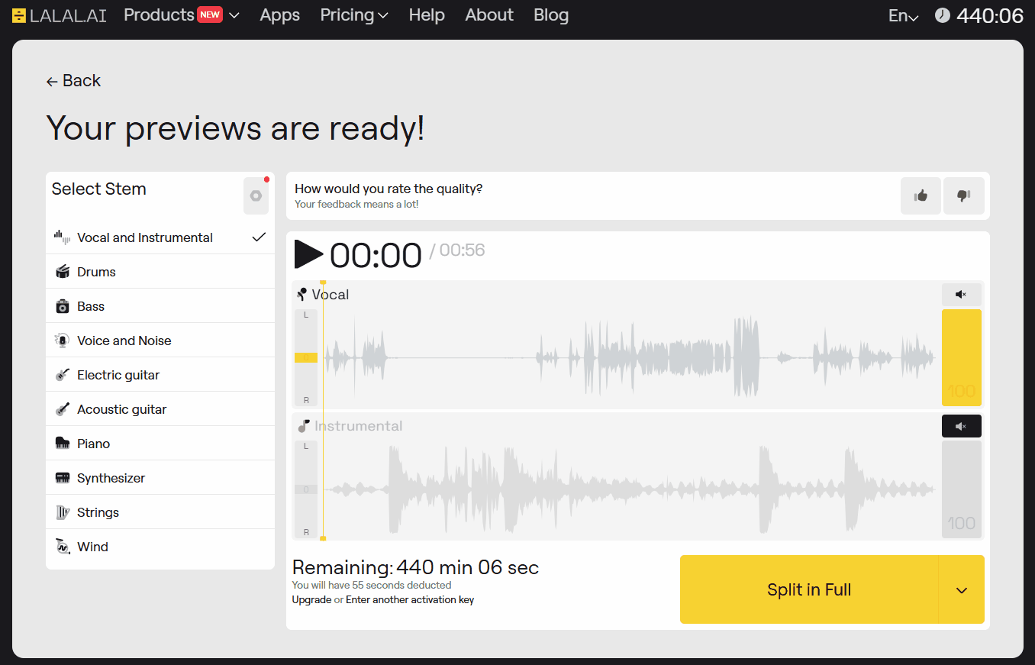Click the Upgrade link
The width and height of the screenshot is (1035, 665).
point(311,600)
